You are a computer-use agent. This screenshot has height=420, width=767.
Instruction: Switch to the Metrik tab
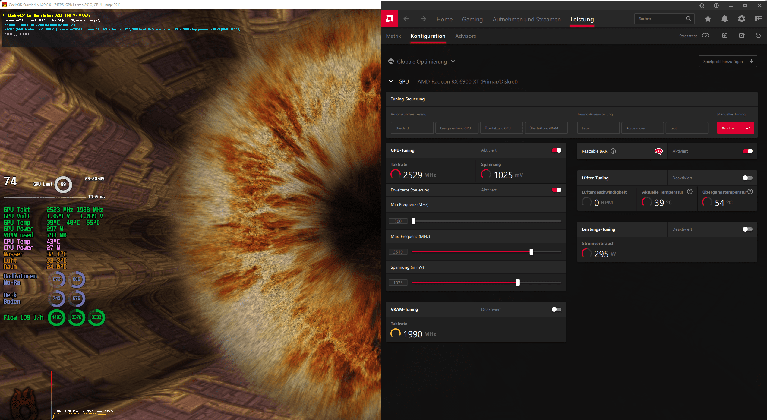[x=393, y=36]
